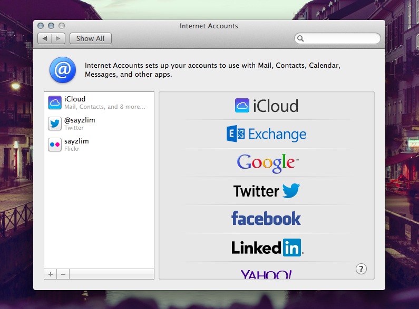Open help with the question mark button
The width and height of the screenshot is (419, 309).
click(x=361, y=269)
